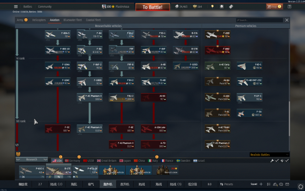Open the mail envelope icon
The height and width of the screenshot is (191, 305).
[x=287, y=184]
